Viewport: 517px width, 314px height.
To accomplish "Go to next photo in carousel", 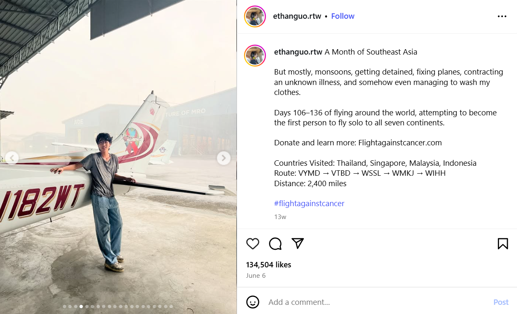I will click(x=224, y=158).
